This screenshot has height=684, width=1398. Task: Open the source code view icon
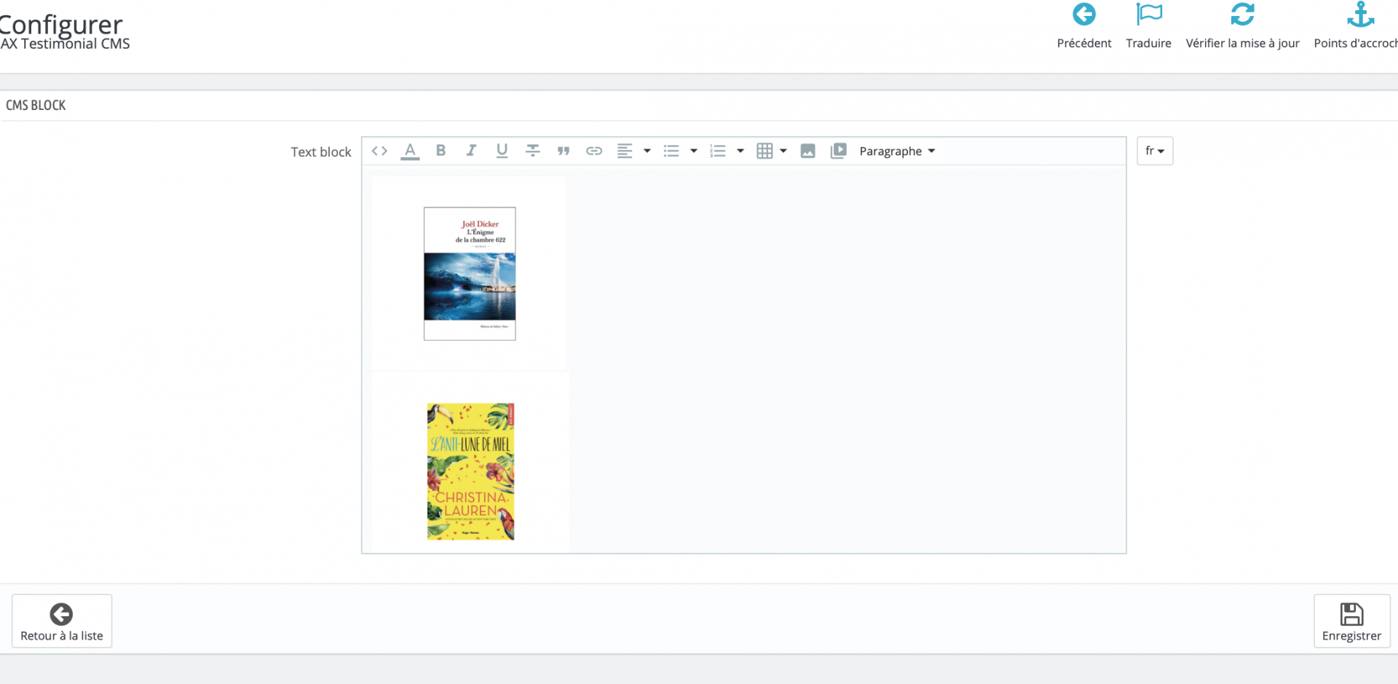click(x=379, y=151)
